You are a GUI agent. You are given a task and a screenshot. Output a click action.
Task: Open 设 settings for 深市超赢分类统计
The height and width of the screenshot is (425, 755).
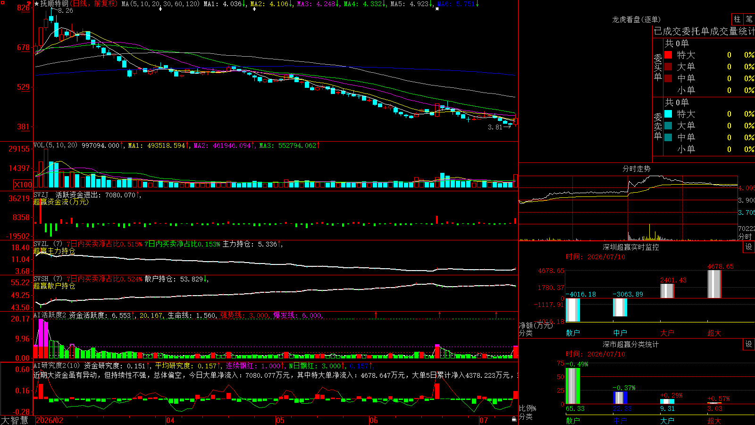[749, 344]
